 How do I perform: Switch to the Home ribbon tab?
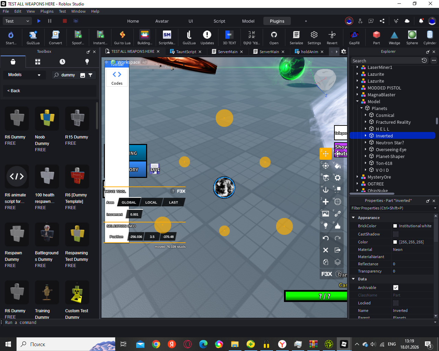[133, 21]
